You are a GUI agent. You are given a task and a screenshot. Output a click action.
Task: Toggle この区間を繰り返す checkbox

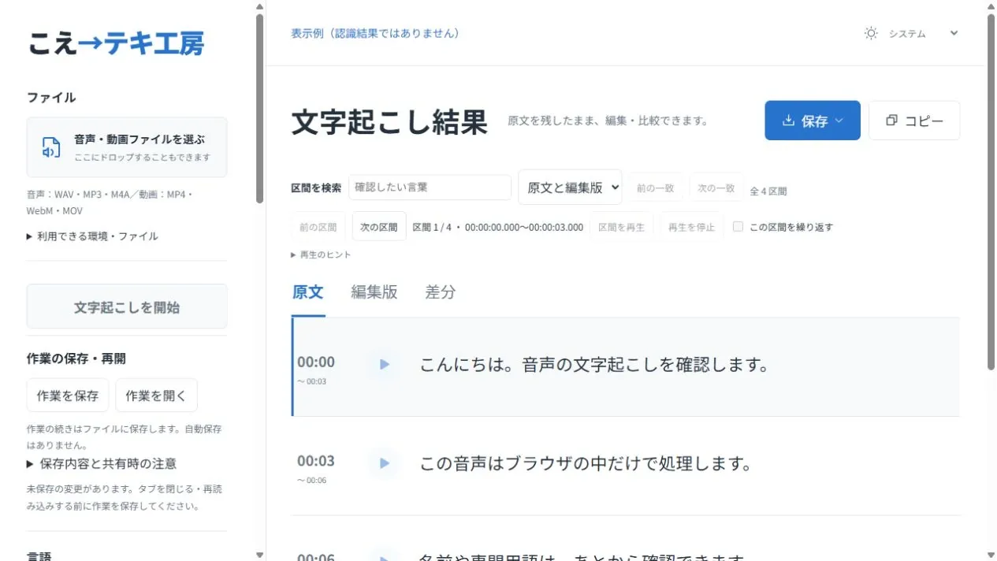point(738,226)
